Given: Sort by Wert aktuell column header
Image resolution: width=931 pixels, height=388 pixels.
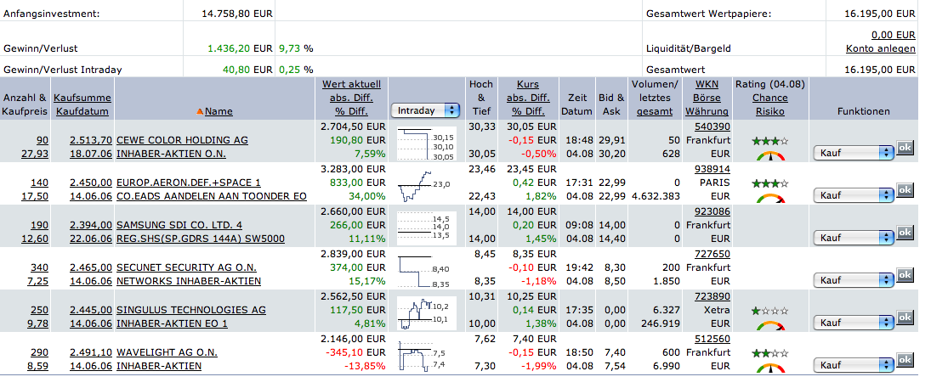Looking at the screenshot, I should [x=352, y=85].
